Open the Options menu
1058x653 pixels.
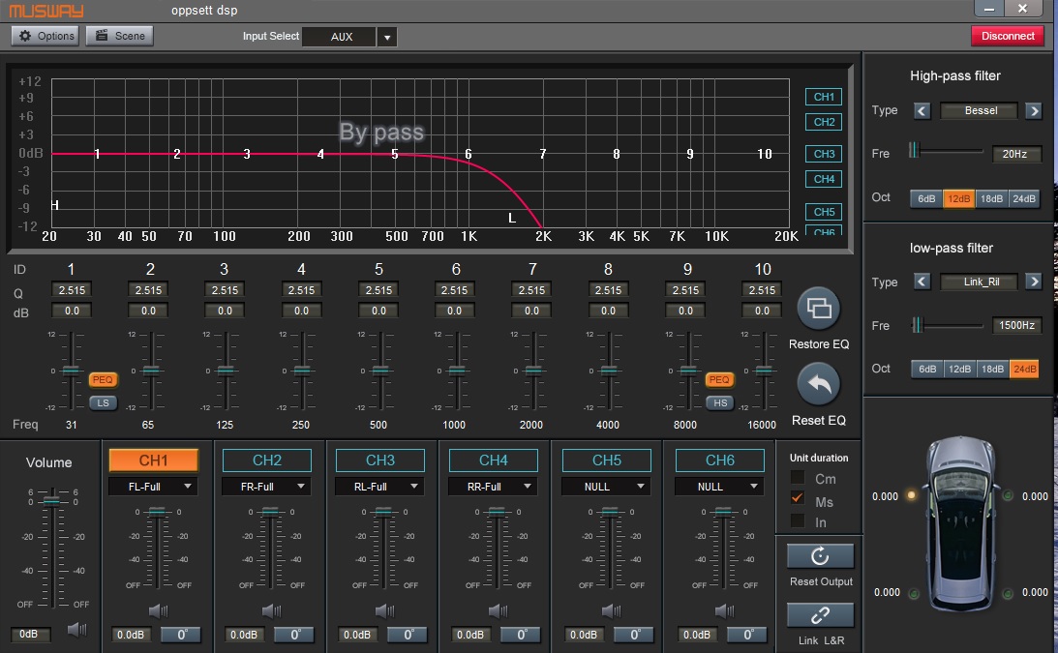tap(45, 36)
